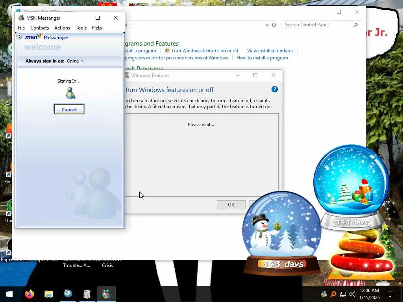The height and width of the screenshot is (302, 403).
Task: Open the Actions menu in MSN Messenger
Action: tap(62, 28)
